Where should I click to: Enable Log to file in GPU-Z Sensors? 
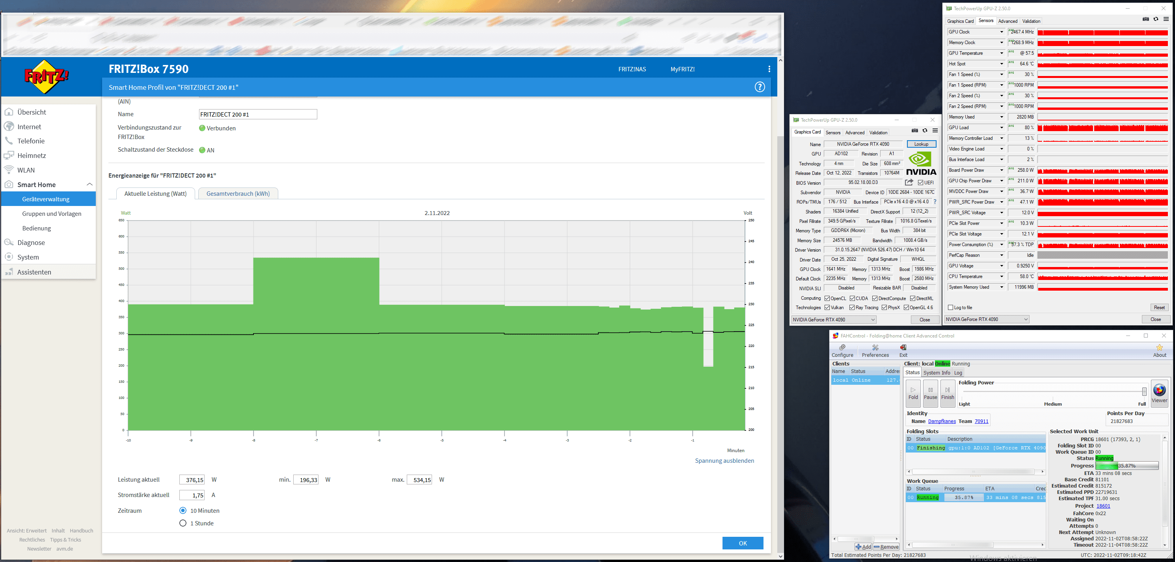pos(951,308)
